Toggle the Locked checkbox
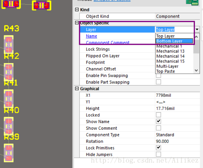The width and height of the screenshot is (203, 168). 159,115
